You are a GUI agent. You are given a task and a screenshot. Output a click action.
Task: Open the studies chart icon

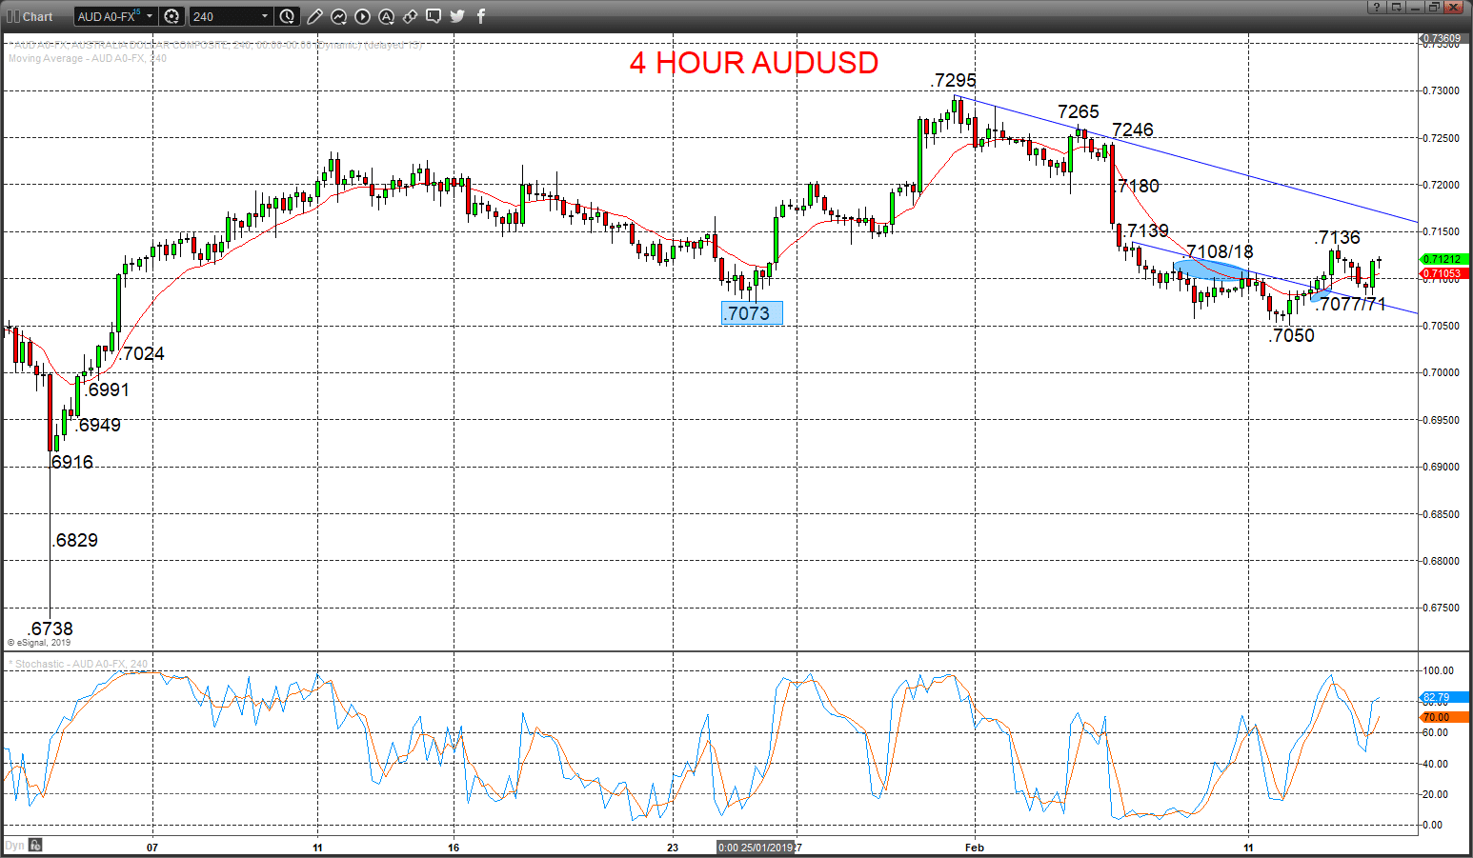tap(339, 16)
